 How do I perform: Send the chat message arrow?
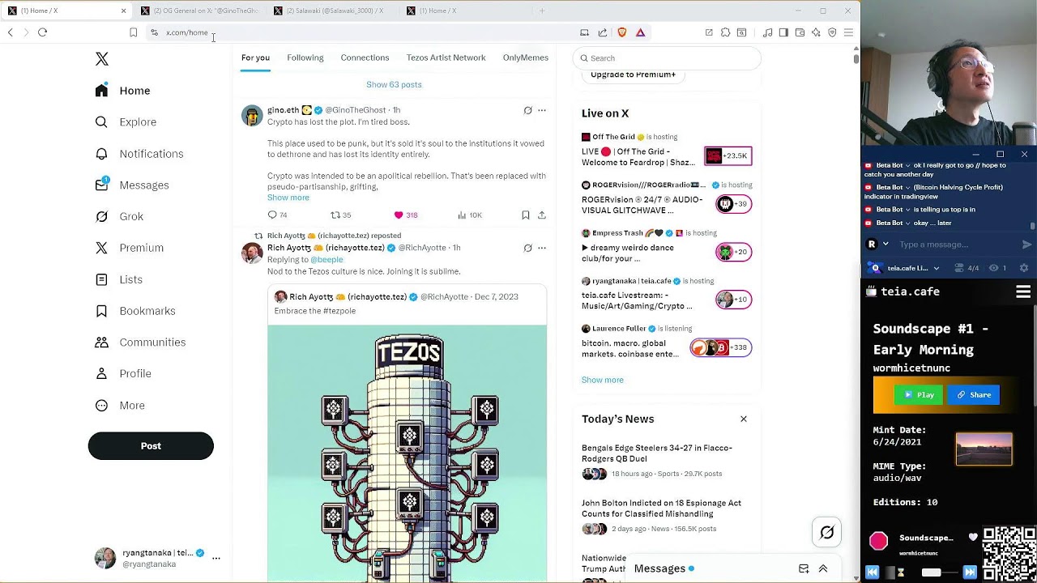coord(1027,245)
